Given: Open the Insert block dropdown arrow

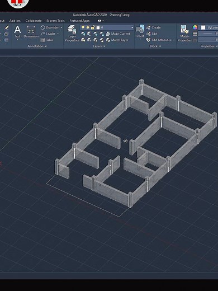Looking at the screenshot, I should click(x=140, y=39).
